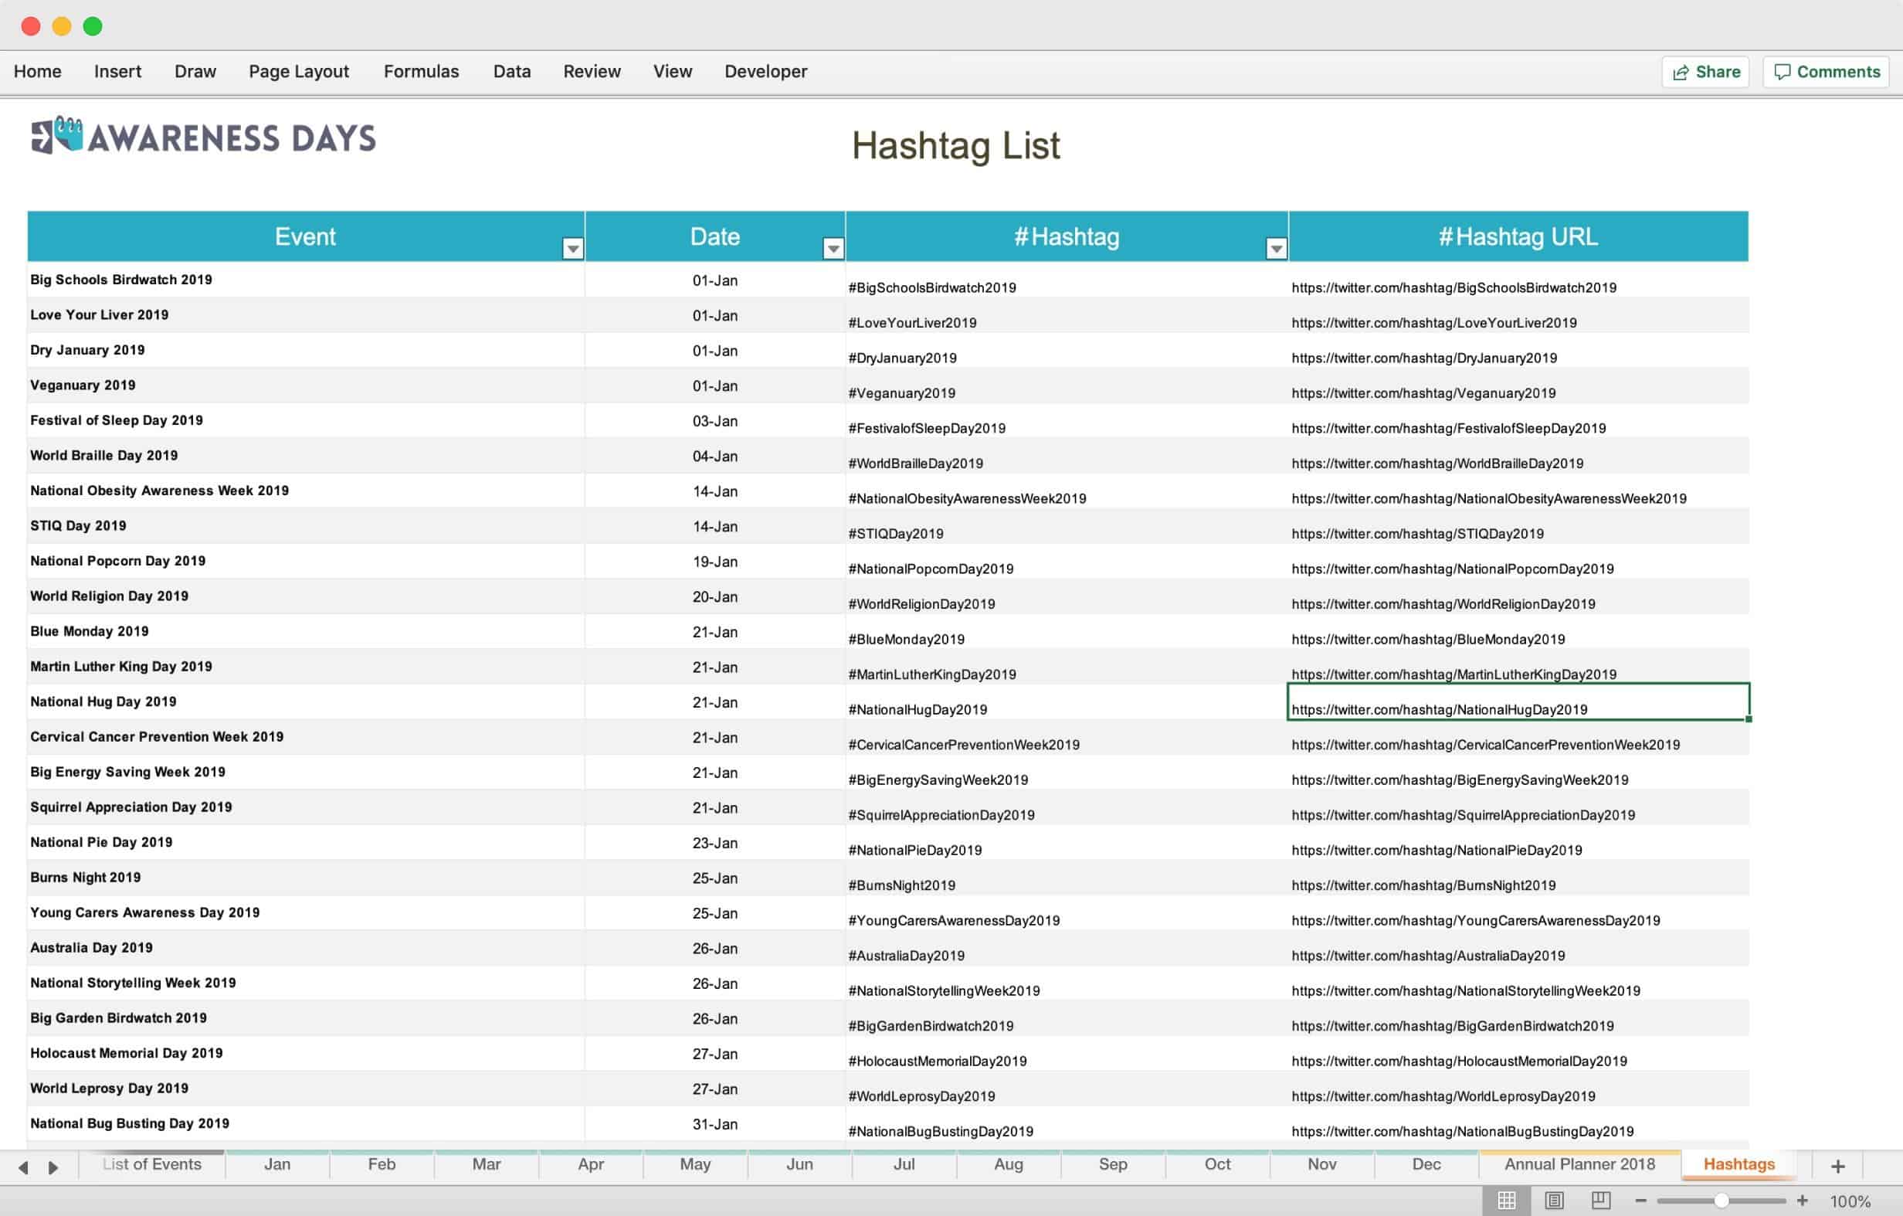Switch to the Mar sheet tab
The image size is (1903, 1216).
click(x=487, y=1164)
